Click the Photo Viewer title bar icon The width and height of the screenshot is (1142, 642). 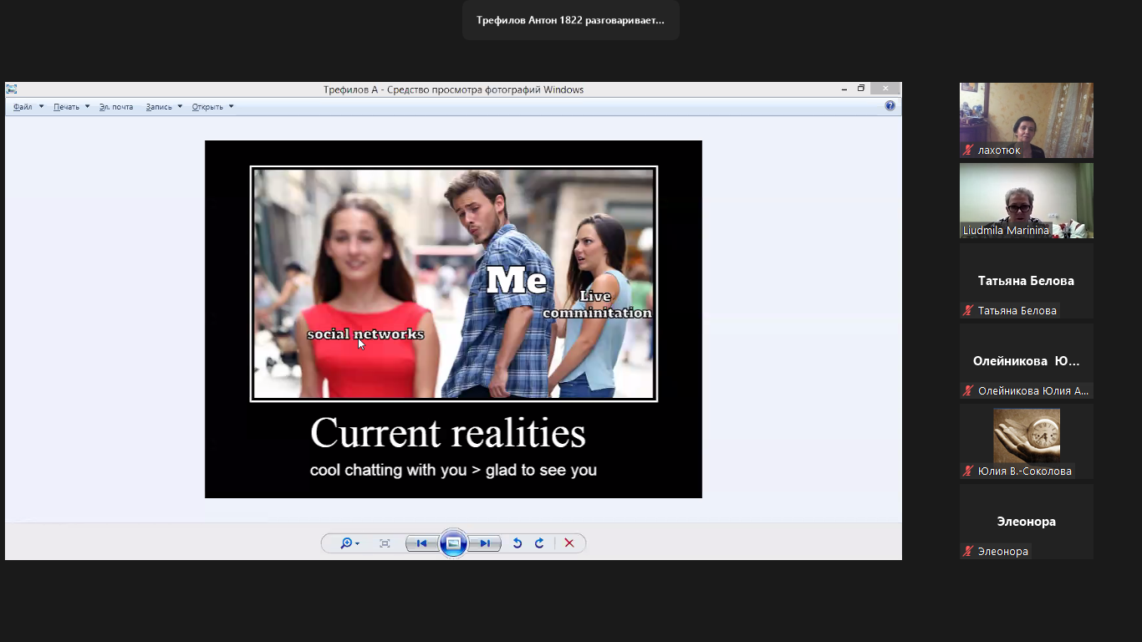(12, 89)
